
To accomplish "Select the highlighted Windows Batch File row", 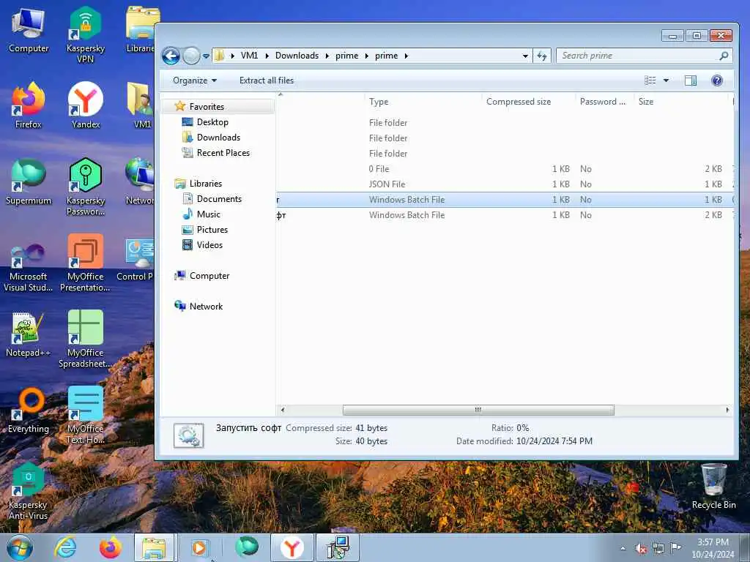I will [x=505, y=199].
